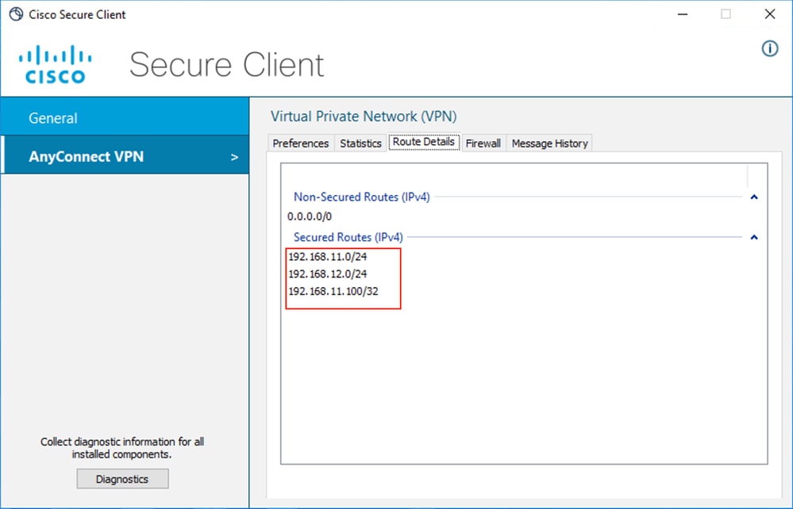The image size is (793, 509).
Task: Click the Cisco logo in header
Action: tap(55, 64)
